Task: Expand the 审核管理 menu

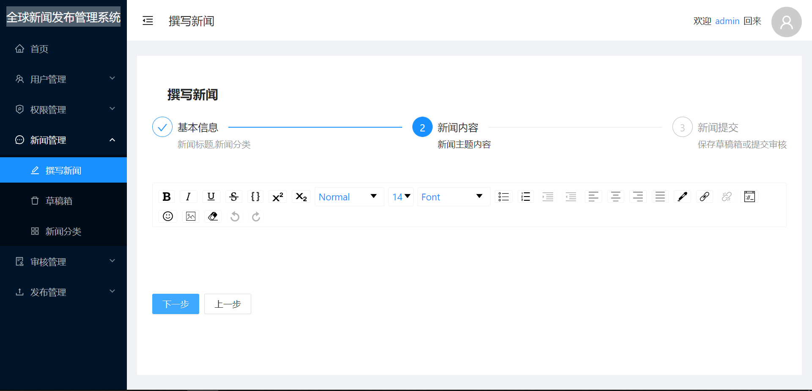Action: (63, 262)
